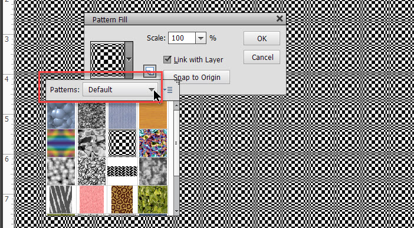
Task: Expand the pattern preview picker arrow
Action: click(129, 60)
